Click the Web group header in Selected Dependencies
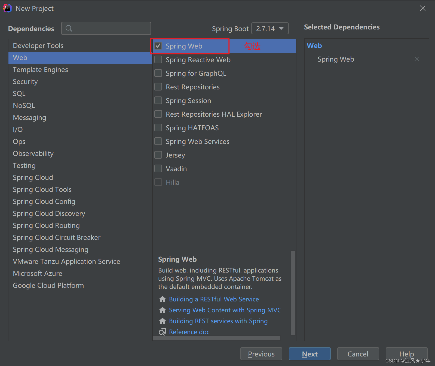 tap(314, 46)
